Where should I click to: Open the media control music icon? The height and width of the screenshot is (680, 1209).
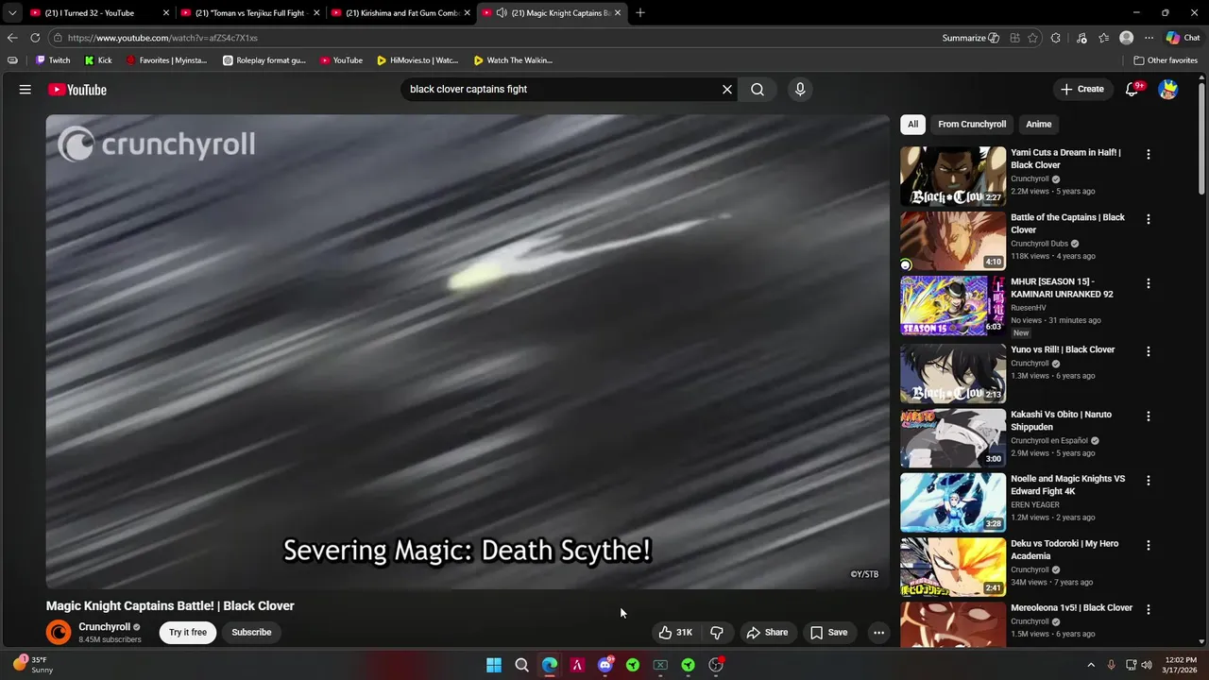(x=1081, y=38)
